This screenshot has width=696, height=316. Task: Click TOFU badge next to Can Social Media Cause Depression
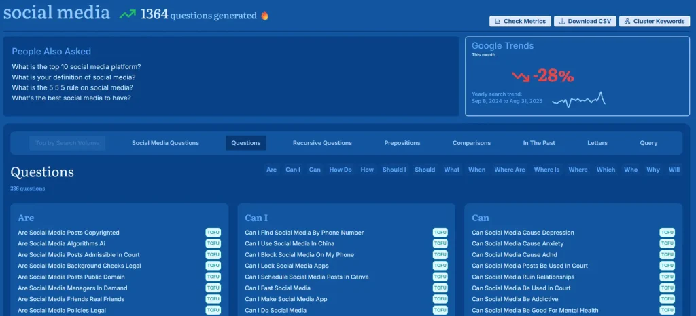tap(667, 233)
